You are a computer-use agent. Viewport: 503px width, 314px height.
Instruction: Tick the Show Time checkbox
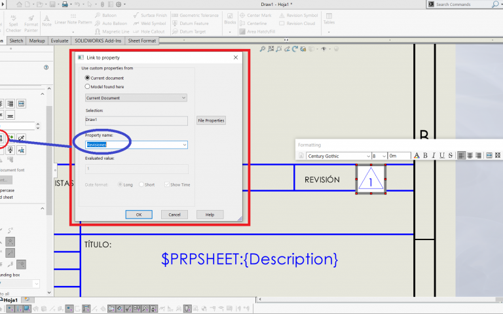[x=166, y=184]
